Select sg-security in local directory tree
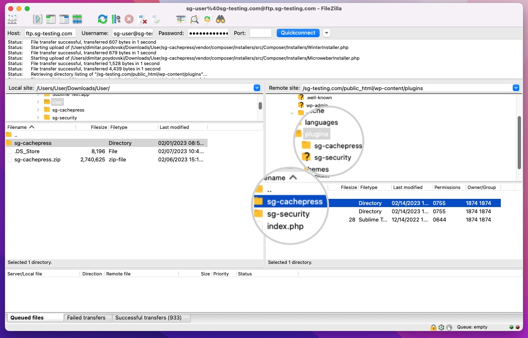Viewport: 528px width, 338px height. 64,118
